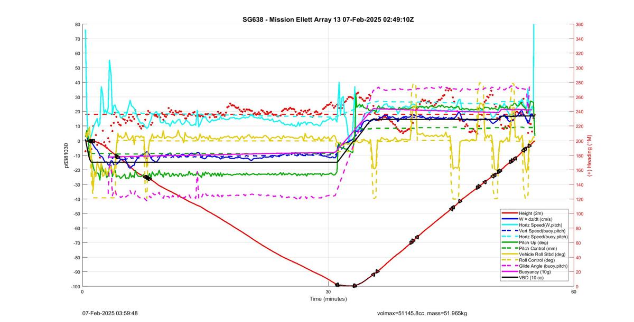Click x-axis tick label '60' below the plot's right corner
Viewport: 634px width, 322px height.
coord(573,291)
